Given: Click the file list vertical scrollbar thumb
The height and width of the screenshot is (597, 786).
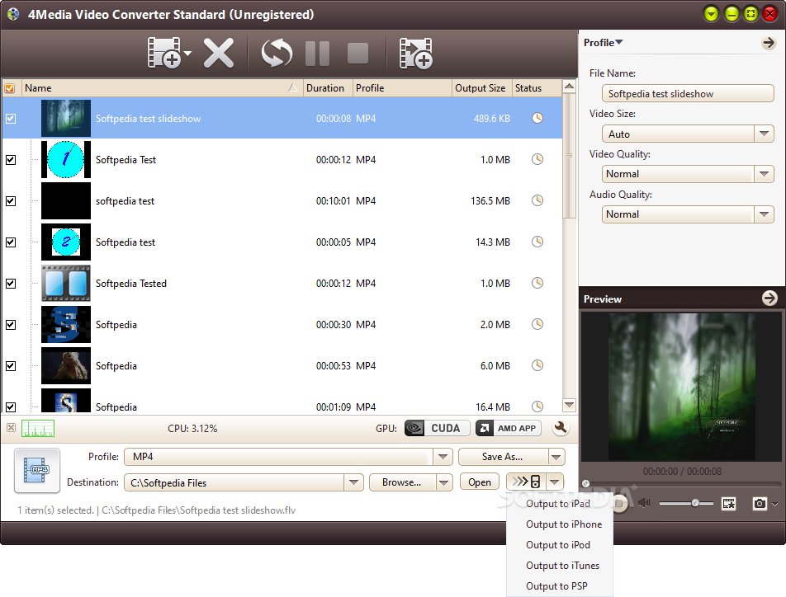Looking at the screenshot, I should coord(569,155).
